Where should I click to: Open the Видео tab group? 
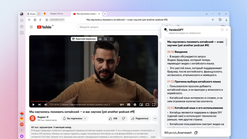tap(31, 14)
